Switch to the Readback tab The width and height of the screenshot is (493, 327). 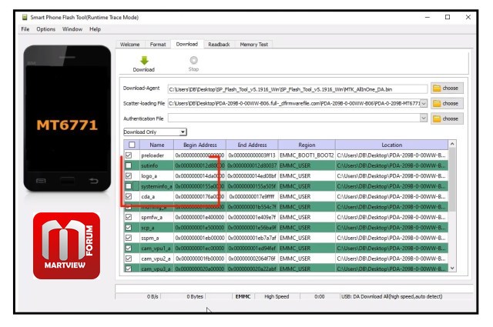[219, 45]
